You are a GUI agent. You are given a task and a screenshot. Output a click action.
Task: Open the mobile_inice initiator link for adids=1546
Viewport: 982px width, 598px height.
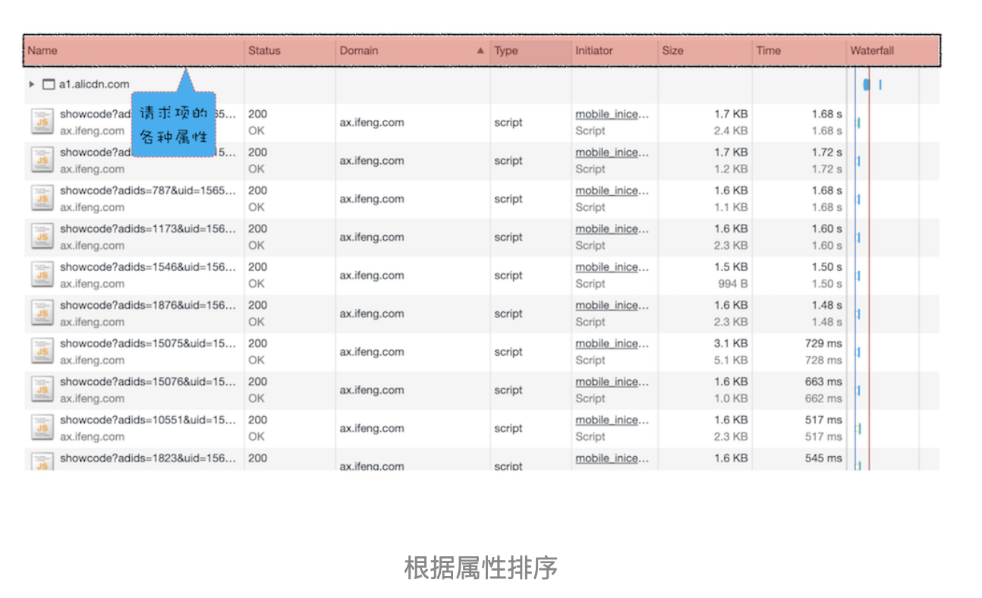pos(612,267)
